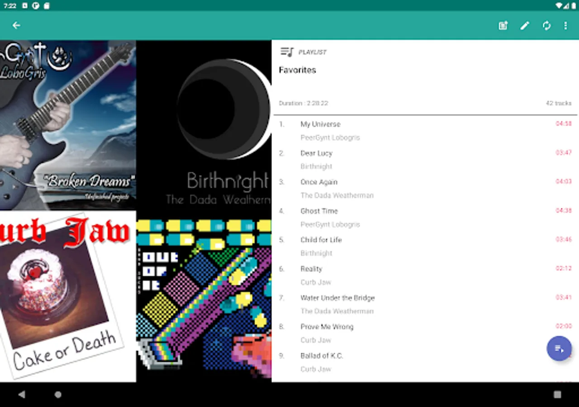Tap the 03:46 duration of Child for Life
This screenshot has height=407, width=579.
pos(564,239)
